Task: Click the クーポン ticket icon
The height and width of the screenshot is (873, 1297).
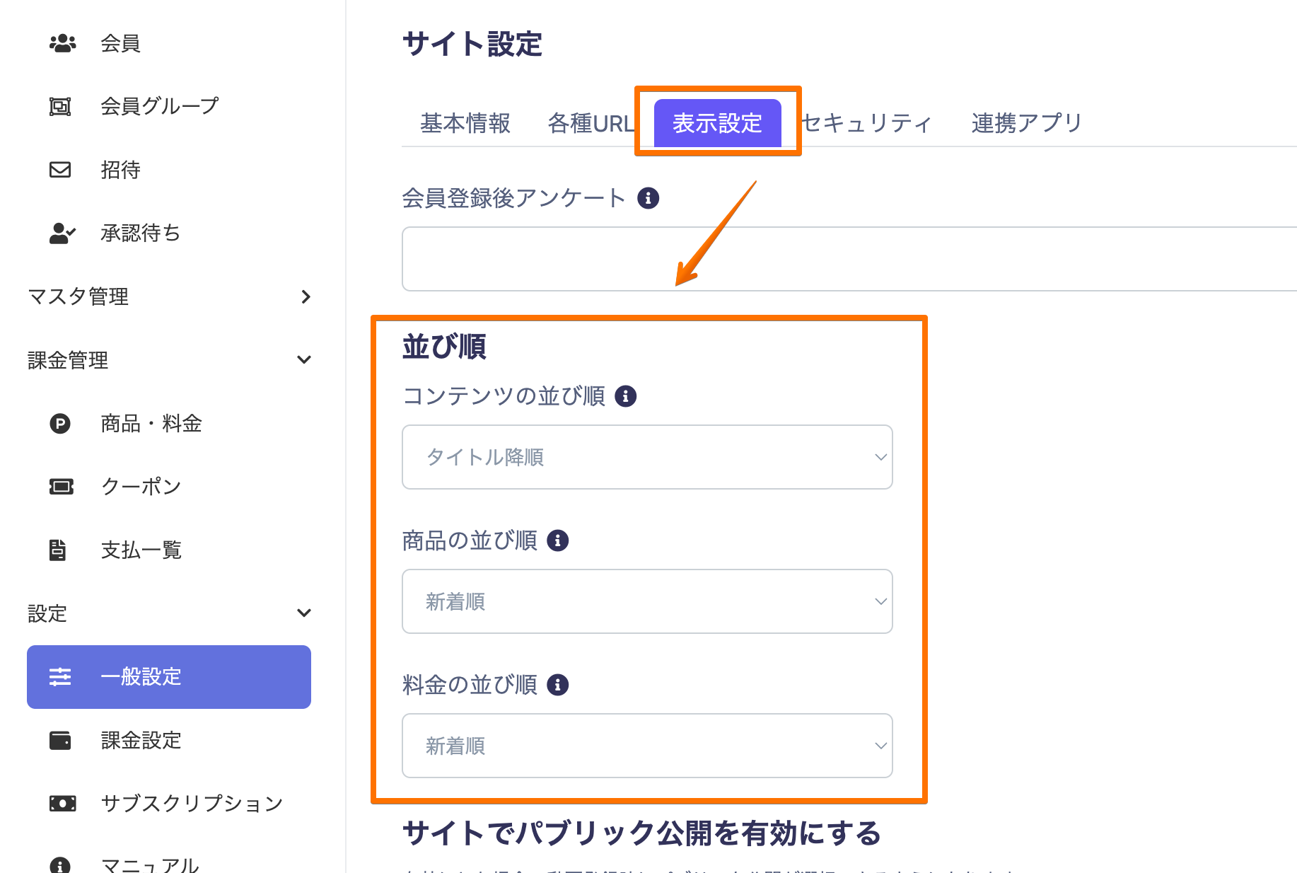Action: point(61,487)
